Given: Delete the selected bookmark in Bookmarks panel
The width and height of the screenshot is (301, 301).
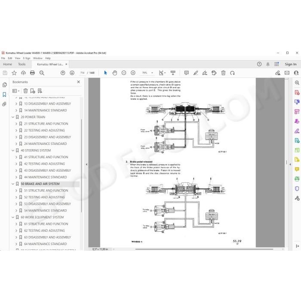Looking at the screenshot, I should click(x=25, y=91).
